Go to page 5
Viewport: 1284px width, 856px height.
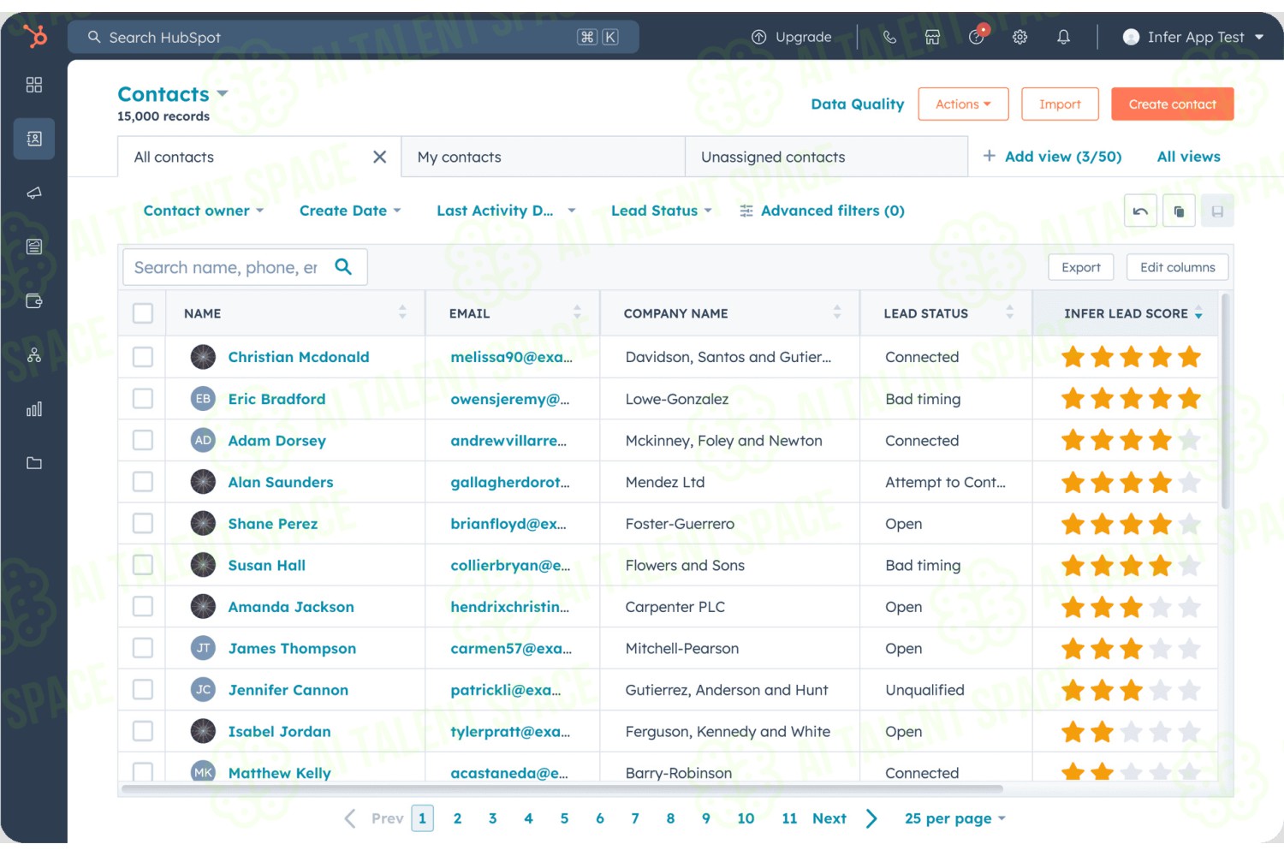(564, 818)
